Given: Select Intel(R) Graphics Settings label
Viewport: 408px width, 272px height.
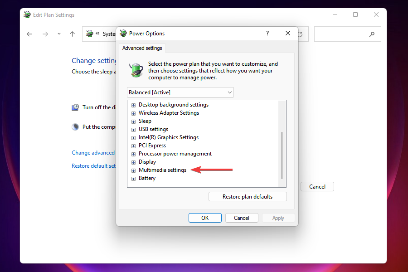Looking at the screenshot, I should pos(168,137).
